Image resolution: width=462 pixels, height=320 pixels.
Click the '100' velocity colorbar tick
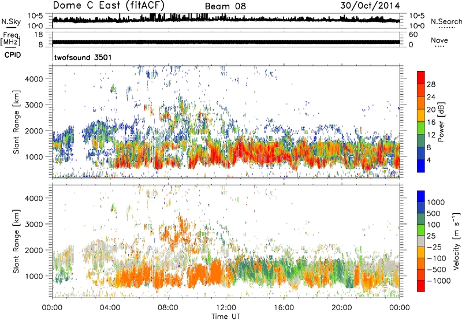tap(434, 225)
